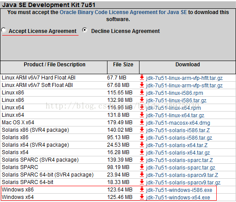236x202 pixels.
Task: Click download arrow icon for jdk-7u51-solaris-sparc.tar.Z
Action: 142,160
